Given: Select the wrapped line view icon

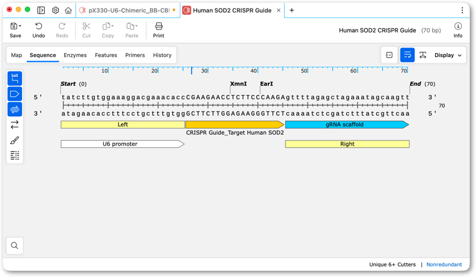Looking at the screenshot, I should (x=407, y=55).
